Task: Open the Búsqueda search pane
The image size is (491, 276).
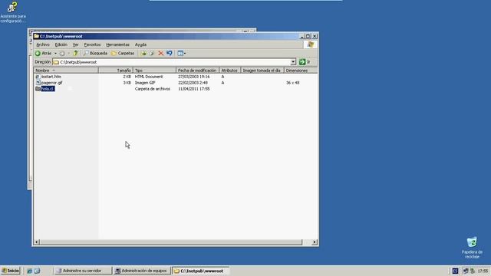Action: [95, 53]
